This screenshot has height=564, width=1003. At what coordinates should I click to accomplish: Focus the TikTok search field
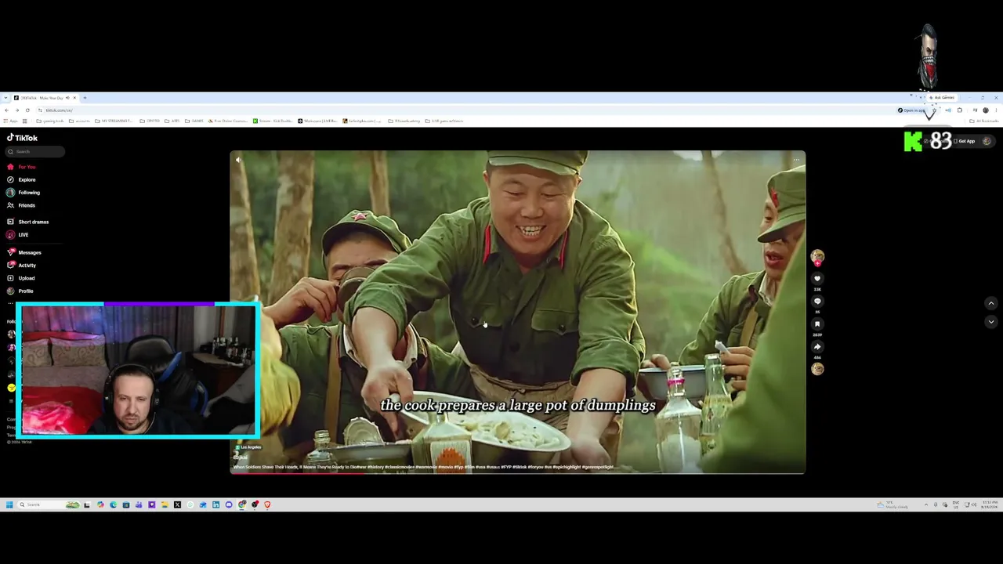(35, 152)
